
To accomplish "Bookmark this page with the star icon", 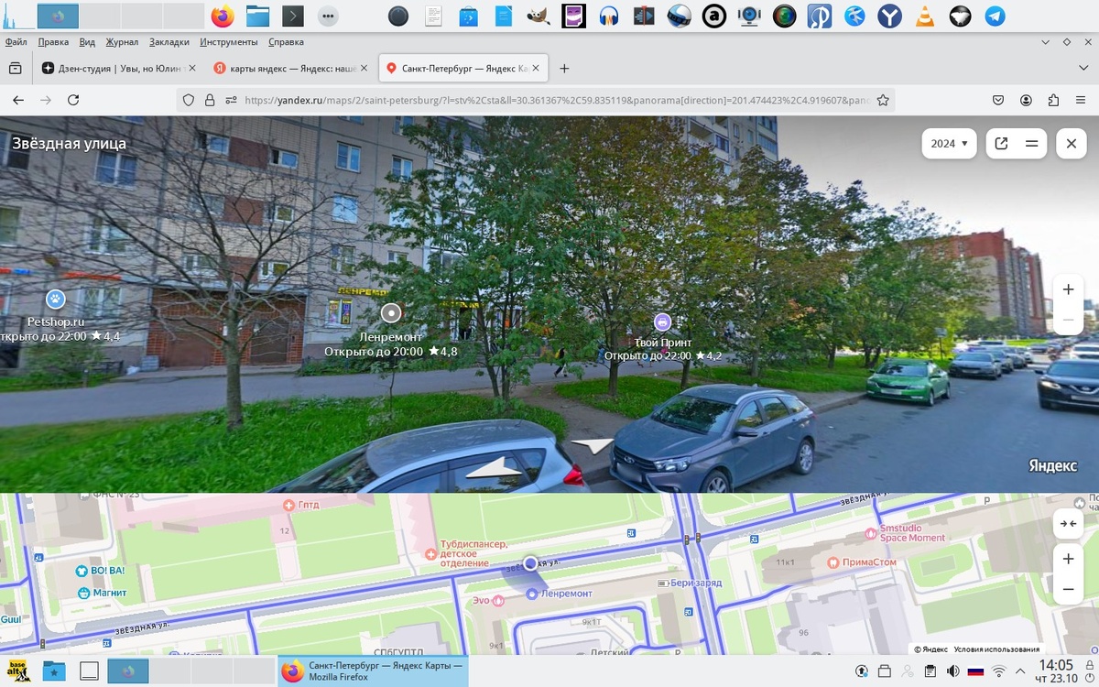I will tap(883, 100).
